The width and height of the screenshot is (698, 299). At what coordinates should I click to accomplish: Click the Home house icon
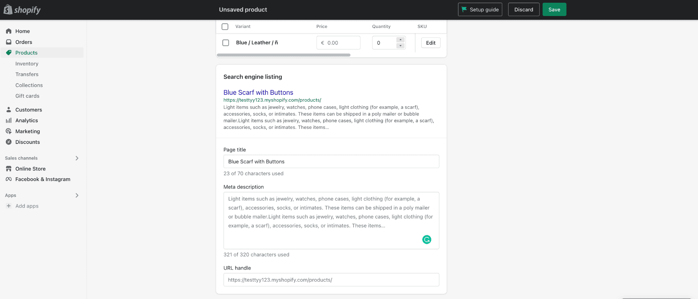tap(9, 31)
